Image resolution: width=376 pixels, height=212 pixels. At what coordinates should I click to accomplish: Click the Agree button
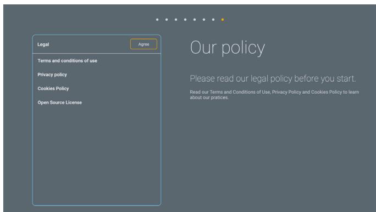click(143, 44)
